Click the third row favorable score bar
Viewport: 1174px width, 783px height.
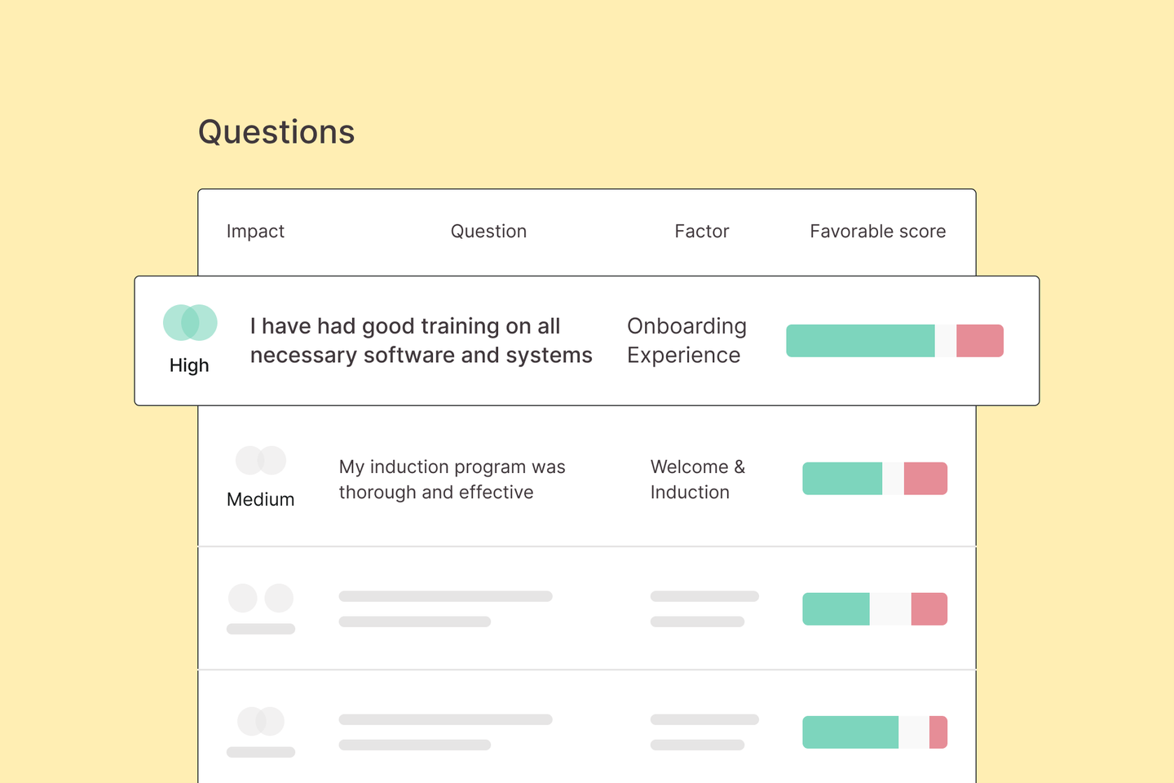pyautogui.click(x=875, y=609)
